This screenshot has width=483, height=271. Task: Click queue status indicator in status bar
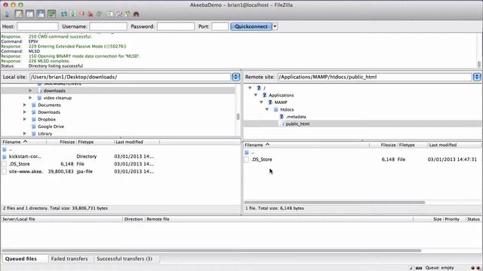click(439, 268)
